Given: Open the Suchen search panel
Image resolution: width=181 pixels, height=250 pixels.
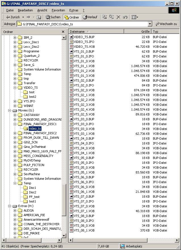Looking at the screenshot, I should tap(53, 17).
